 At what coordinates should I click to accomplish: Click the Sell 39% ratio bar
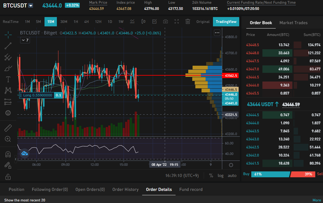click(x=303, y=174)
